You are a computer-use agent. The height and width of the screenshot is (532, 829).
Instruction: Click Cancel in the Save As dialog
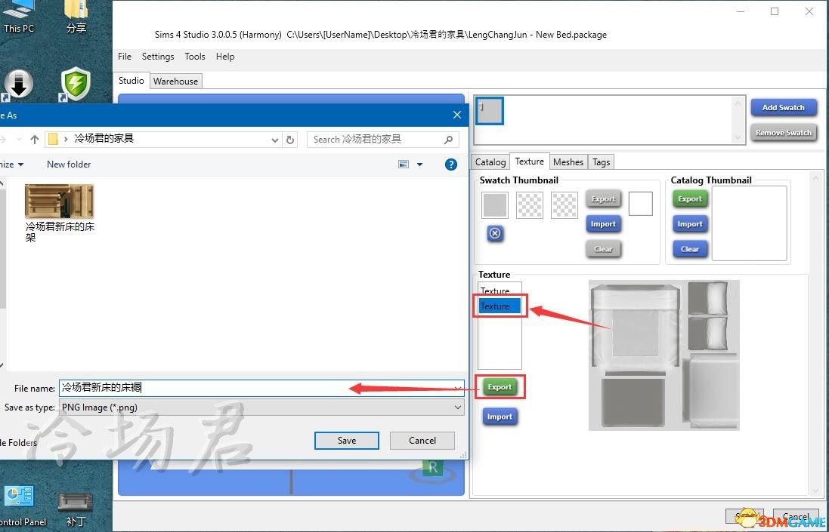422,441
